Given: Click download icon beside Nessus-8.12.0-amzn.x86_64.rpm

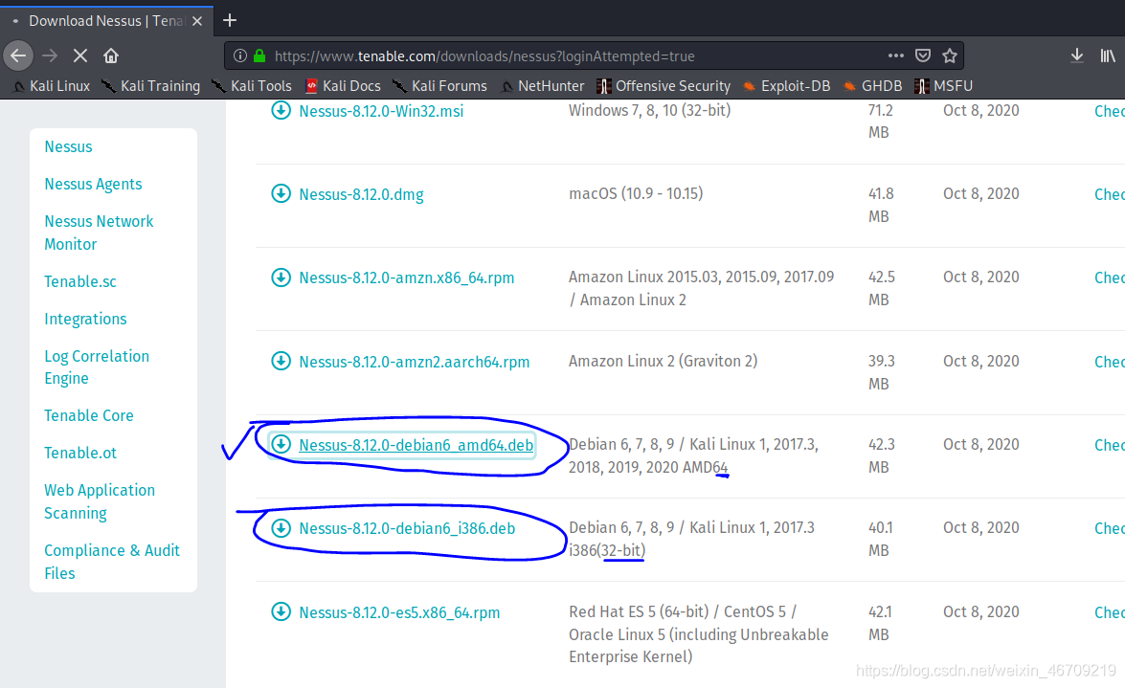Looking at the screenshot, I should pyautogui.click(x=281, y=277).
